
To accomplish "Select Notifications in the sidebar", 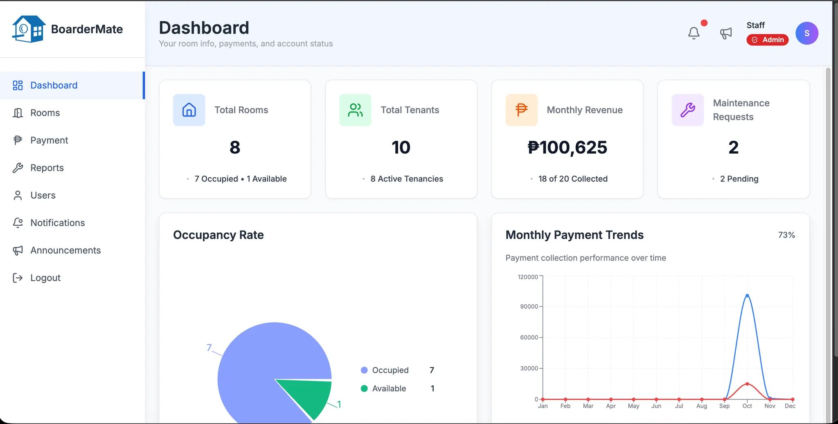I will tap(72, 223).
